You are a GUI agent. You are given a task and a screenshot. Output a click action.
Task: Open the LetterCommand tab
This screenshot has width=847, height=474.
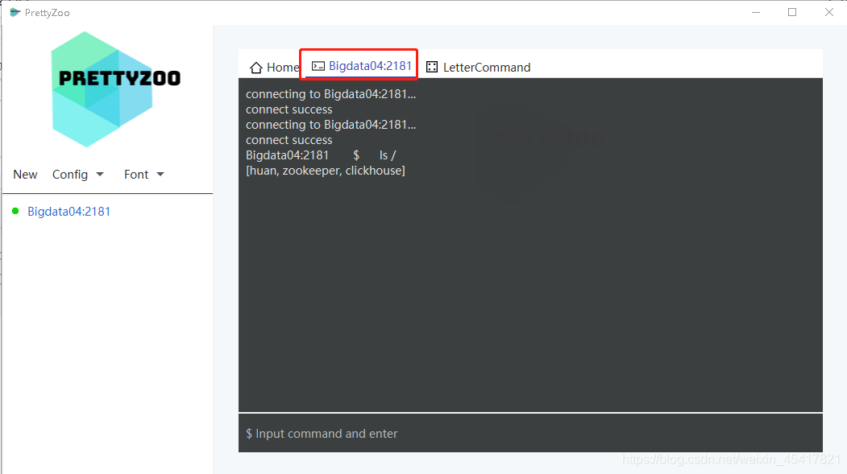point(479,68)
